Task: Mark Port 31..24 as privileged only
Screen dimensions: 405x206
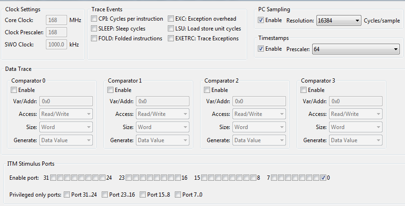Action: pyautogui.click(x=67, y=195)
